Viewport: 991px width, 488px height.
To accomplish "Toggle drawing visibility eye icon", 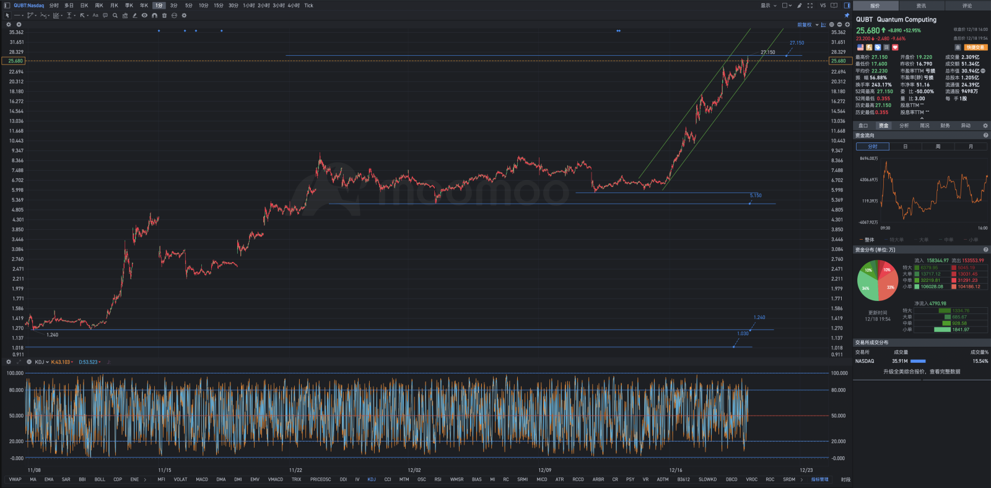I will (144, 15).
